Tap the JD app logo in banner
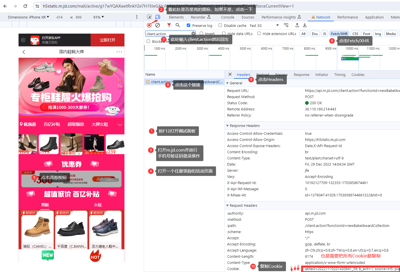The height and width of the screenshot is (272, 400). 35,40
